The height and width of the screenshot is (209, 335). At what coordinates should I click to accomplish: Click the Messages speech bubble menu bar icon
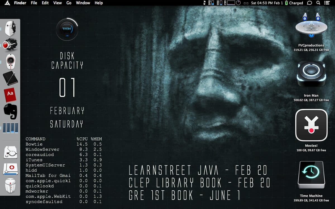click(x=309, y=3)
